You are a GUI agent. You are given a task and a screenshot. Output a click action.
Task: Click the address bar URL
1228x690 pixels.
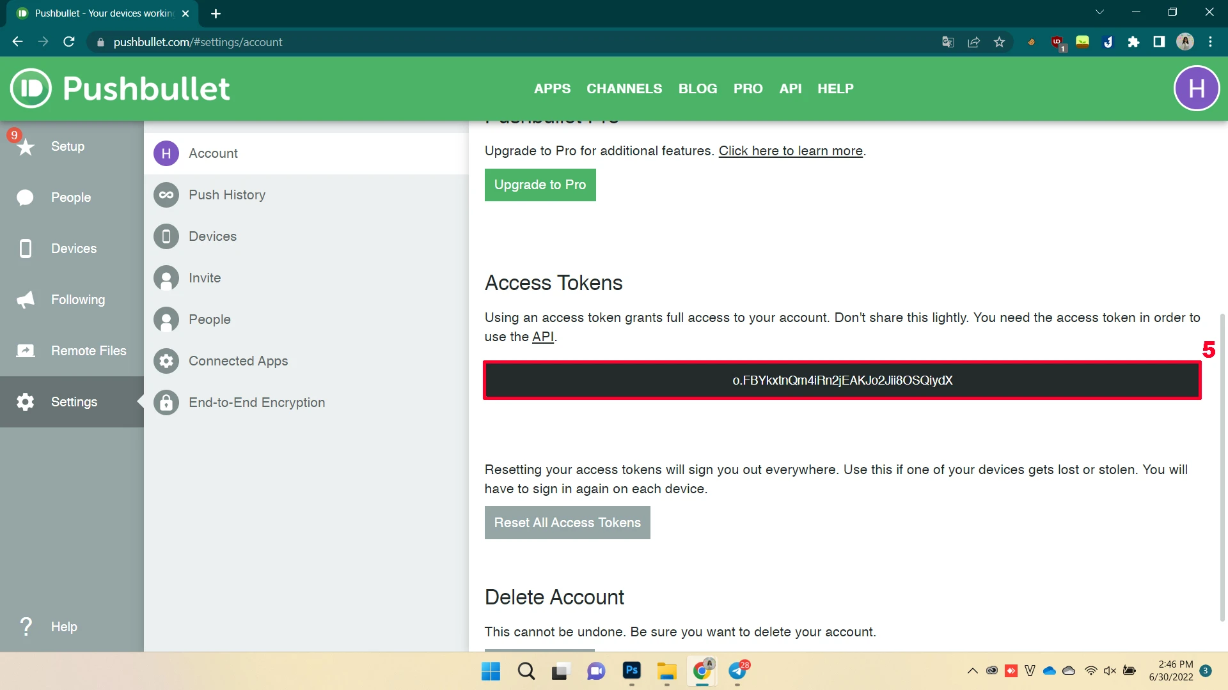(x=198, y=42)
